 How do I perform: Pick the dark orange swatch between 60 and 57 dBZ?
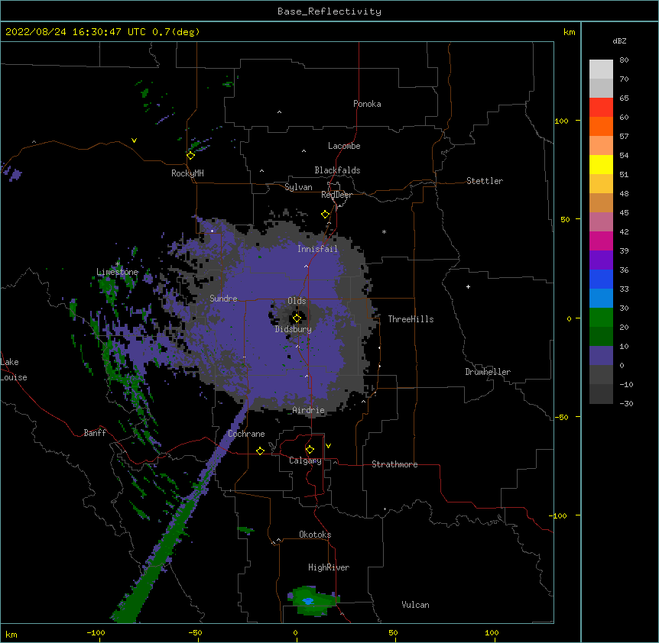601,127
